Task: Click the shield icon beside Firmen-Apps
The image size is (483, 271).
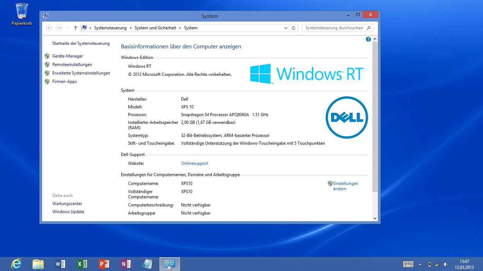Action: (47, 82)
